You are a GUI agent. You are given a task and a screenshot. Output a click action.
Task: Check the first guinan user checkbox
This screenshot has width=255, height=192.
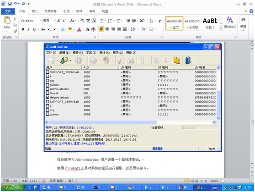tap(48, 85)
